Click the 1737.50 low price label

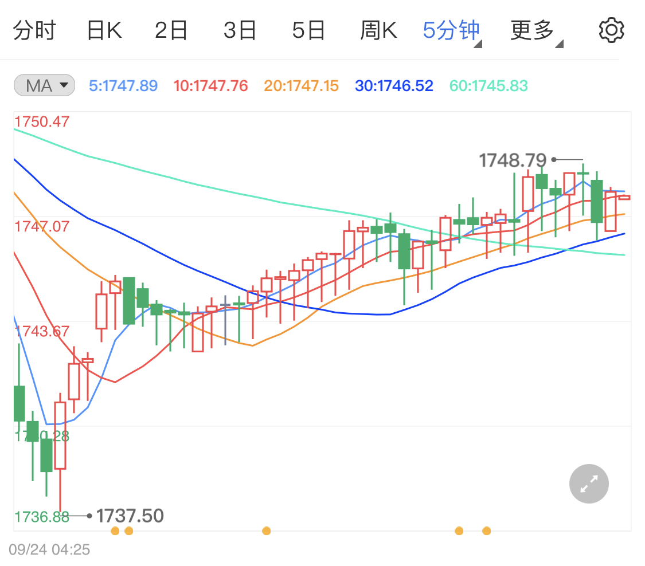pos(131,516)
